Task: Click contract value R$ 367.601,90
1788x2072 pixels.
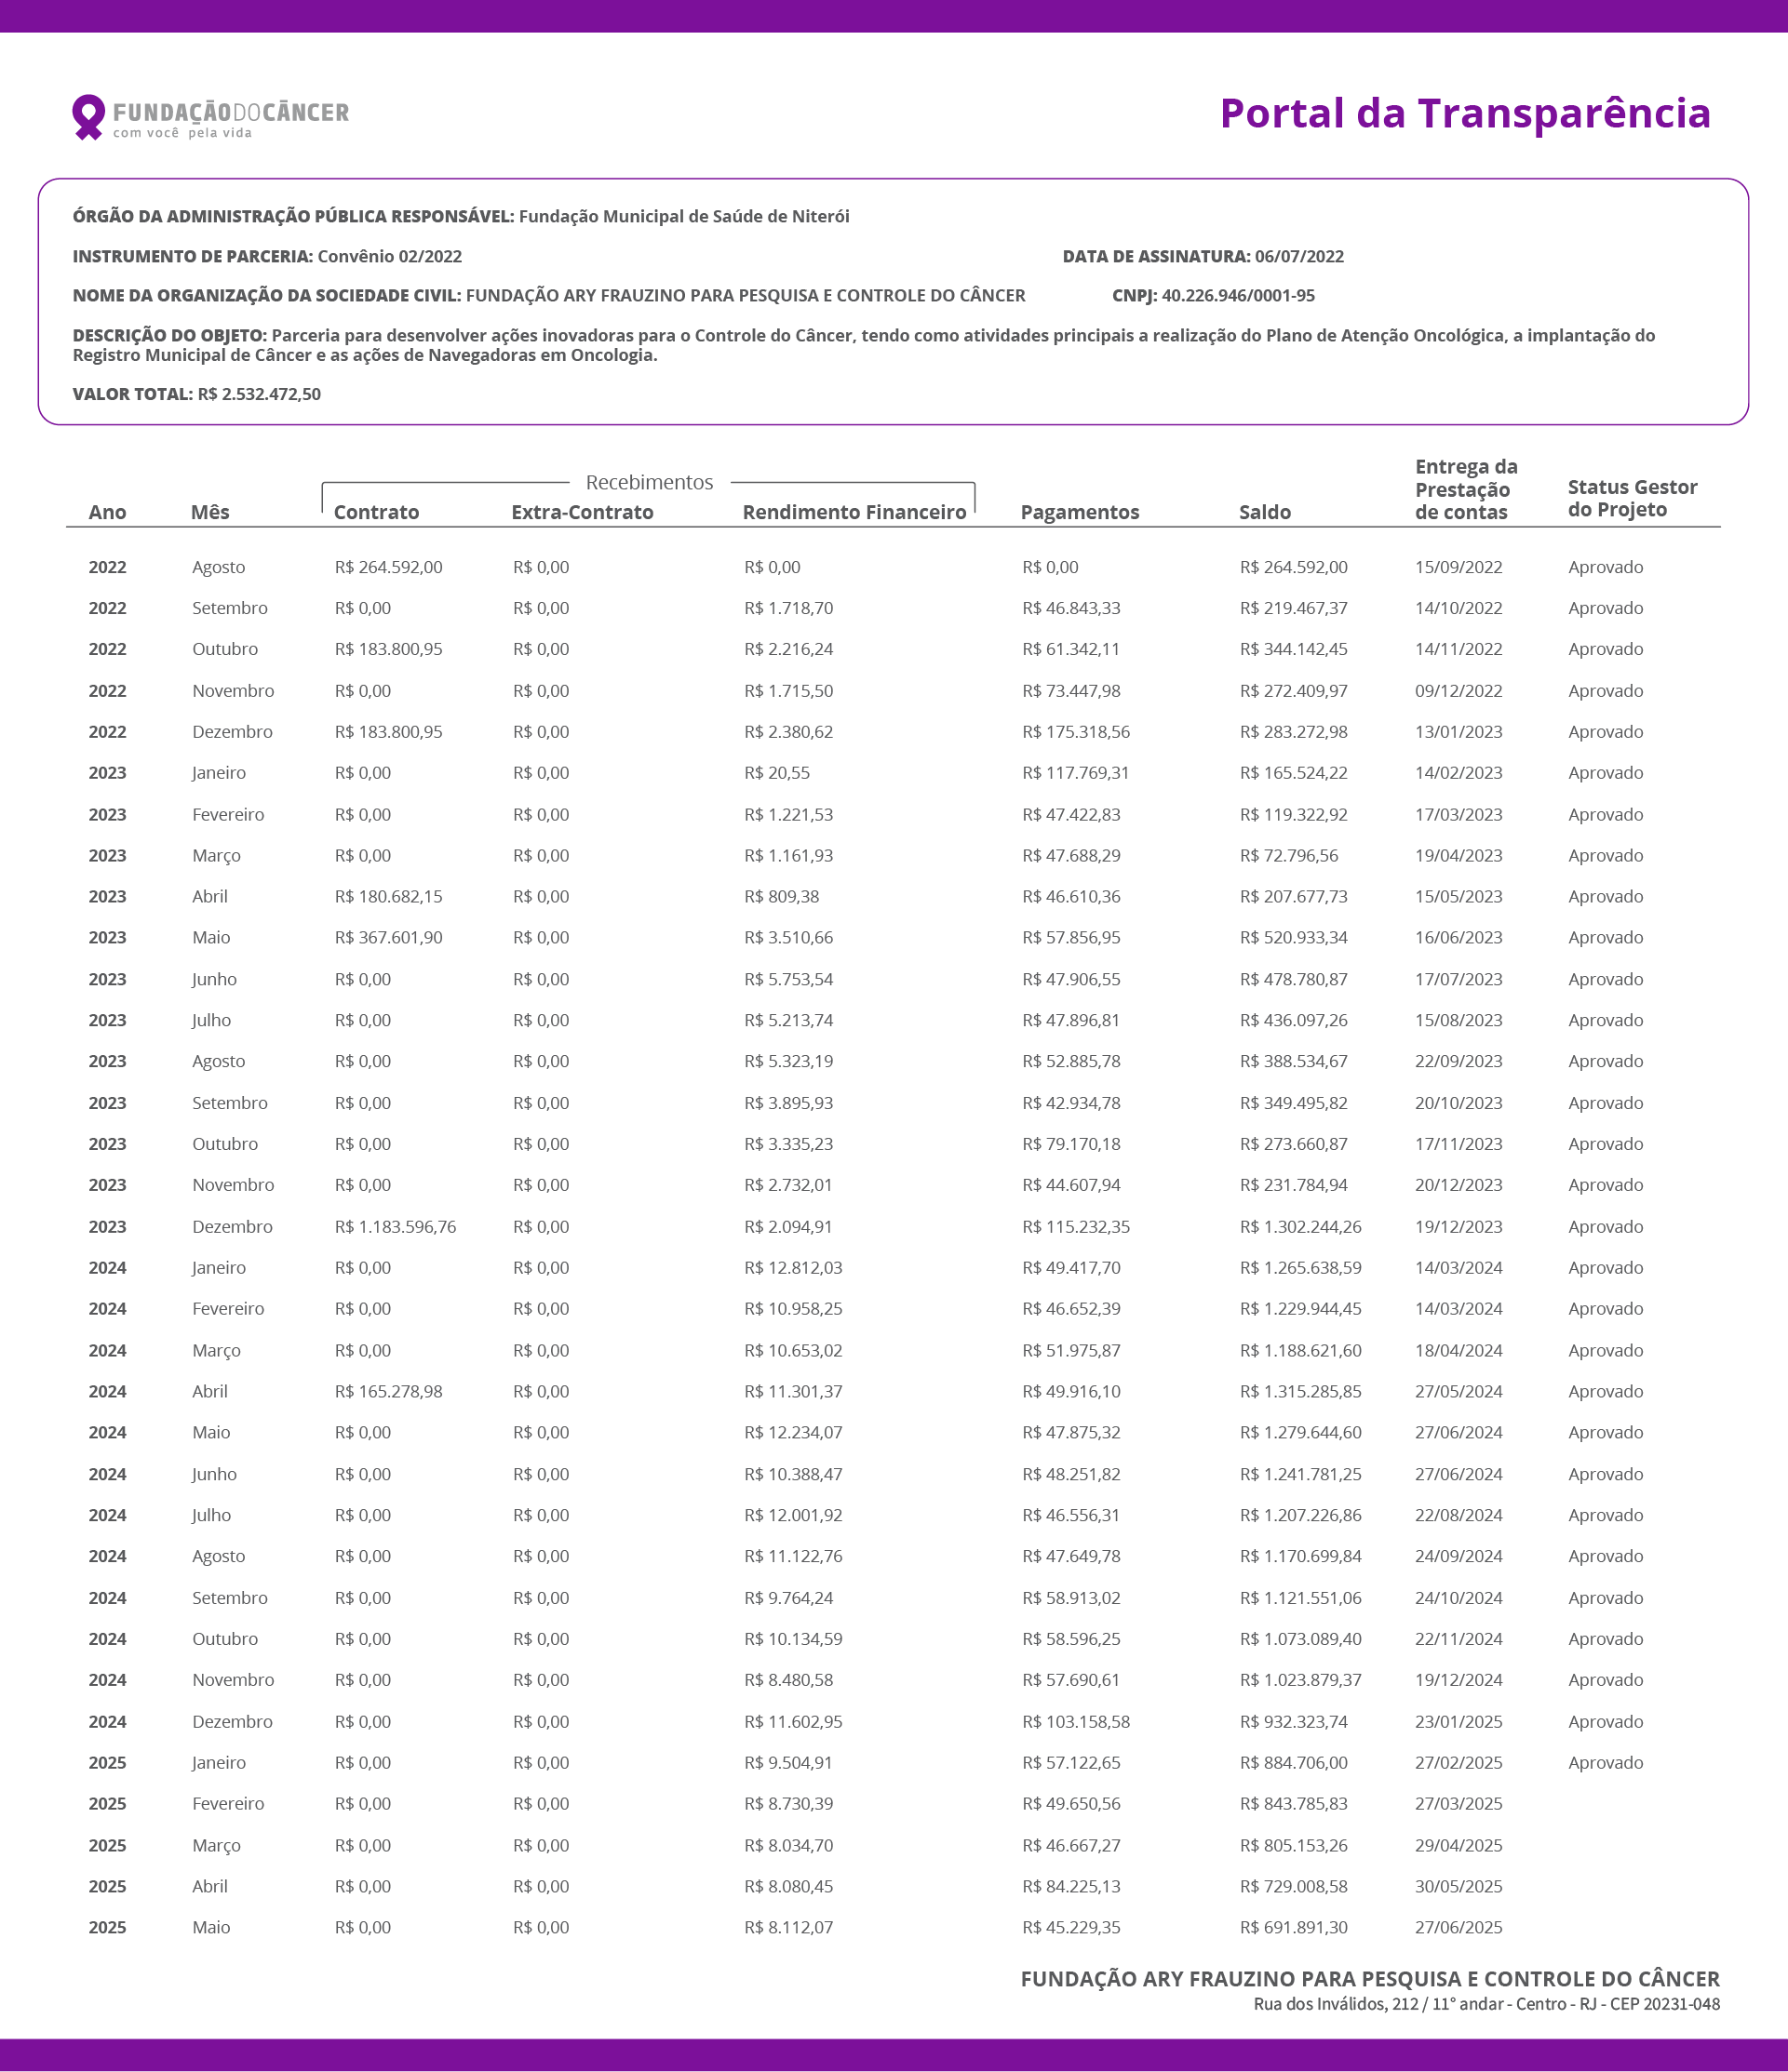Action: (x=388, y=938)
